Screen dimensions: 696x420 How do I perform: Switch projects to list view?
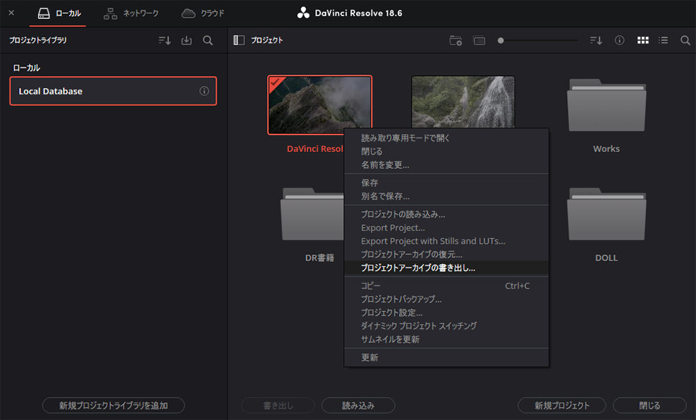663,40
